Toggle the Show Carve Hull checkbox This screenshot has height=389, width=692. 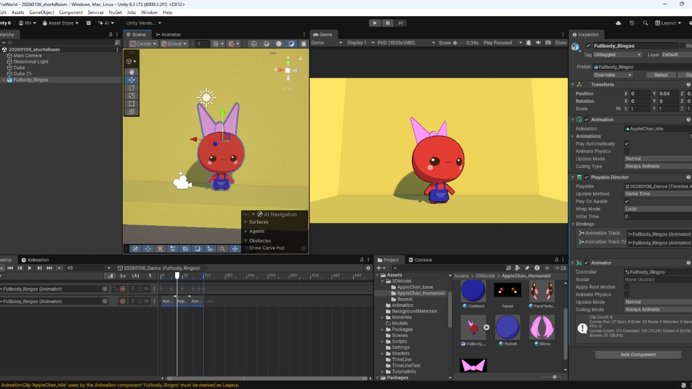(x=303, y=249)
